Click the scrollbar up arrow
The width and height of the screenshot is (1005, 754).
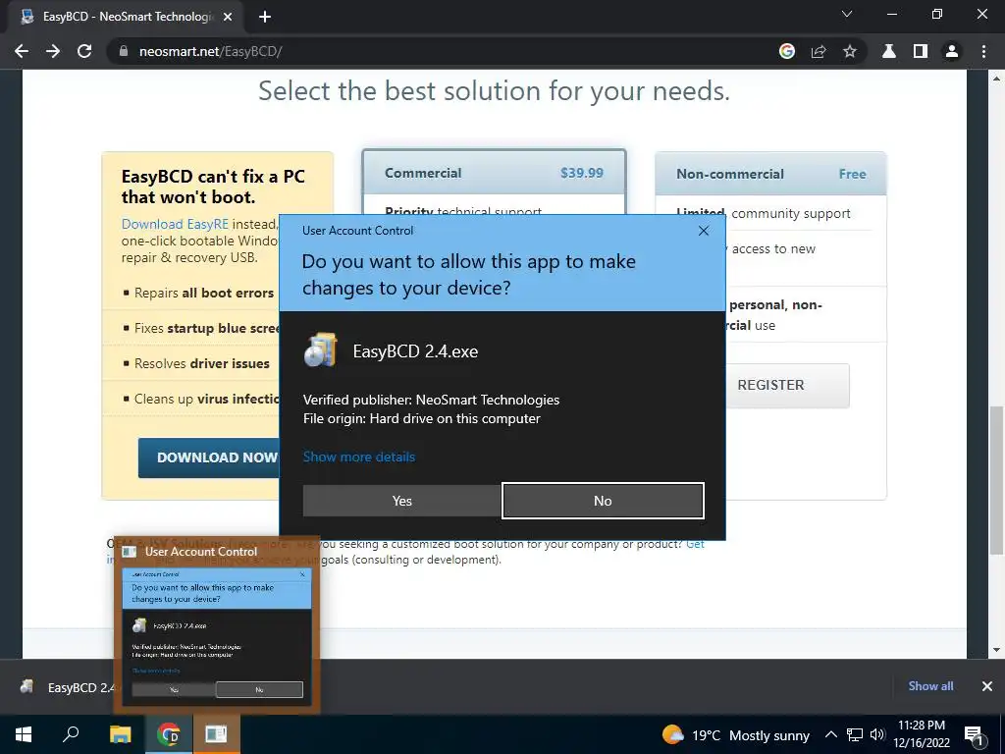click(996, 79)
